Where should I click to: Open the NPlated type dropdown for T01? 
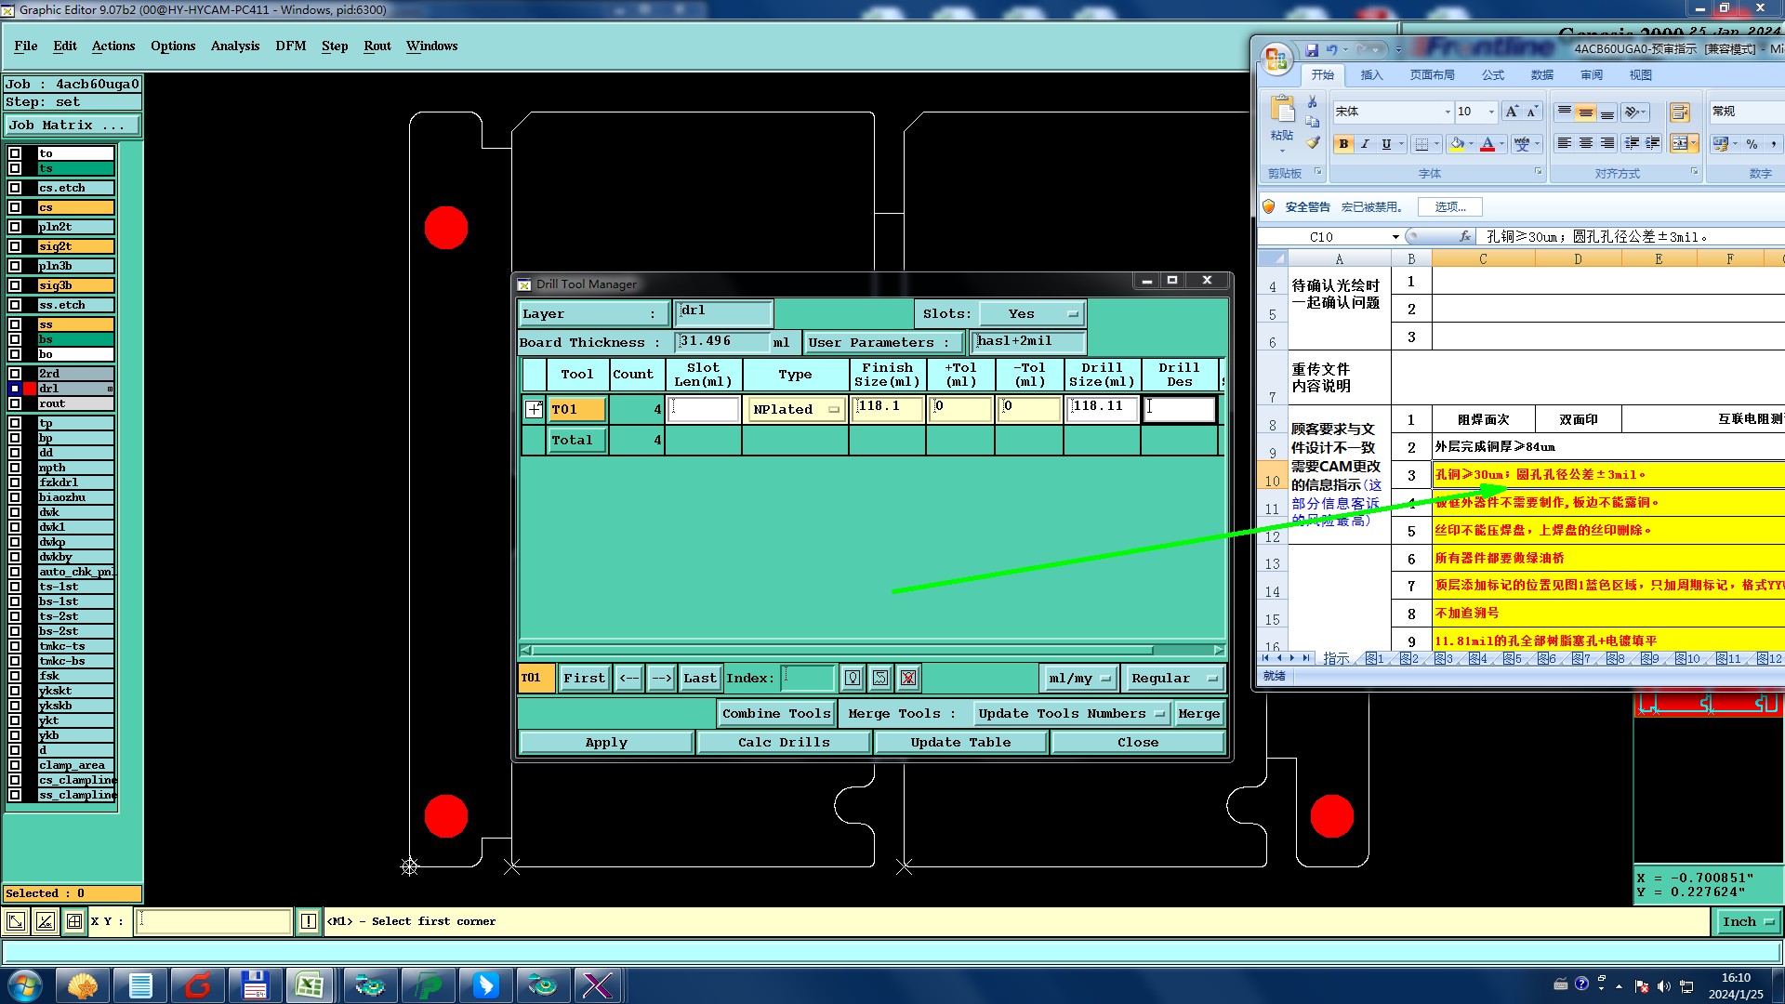click(x=796, y=410)
